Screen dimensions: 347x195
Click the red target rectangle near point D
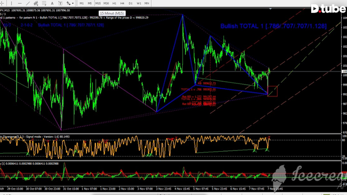tap(272, 91)
